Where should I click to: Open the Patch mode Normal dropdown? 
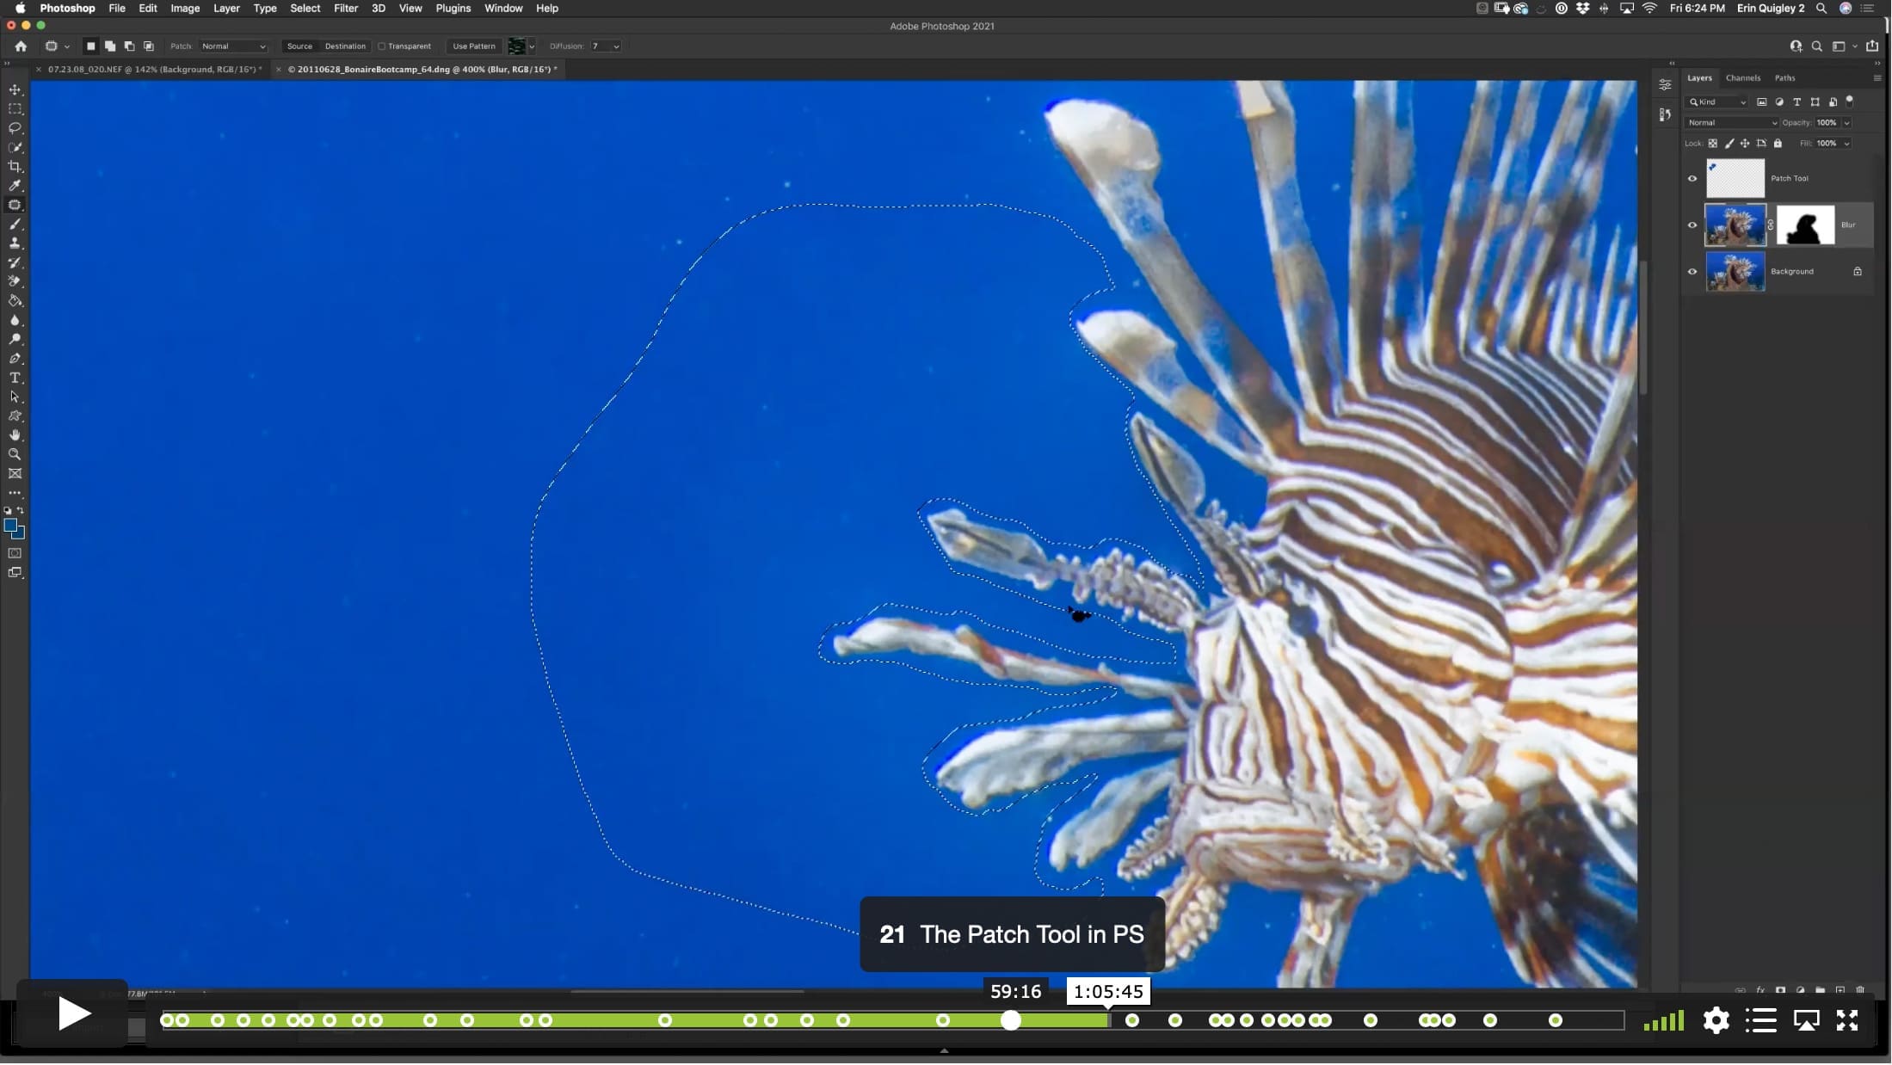[233, 46]
